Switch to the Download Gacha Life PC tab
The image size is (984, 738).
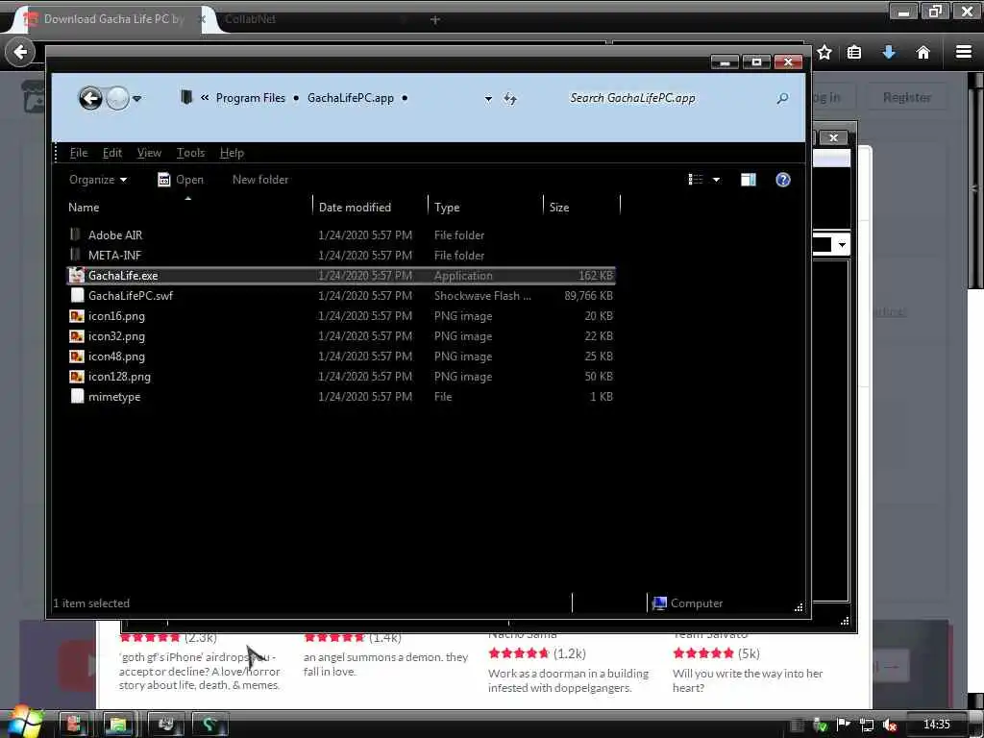(113, 19)
